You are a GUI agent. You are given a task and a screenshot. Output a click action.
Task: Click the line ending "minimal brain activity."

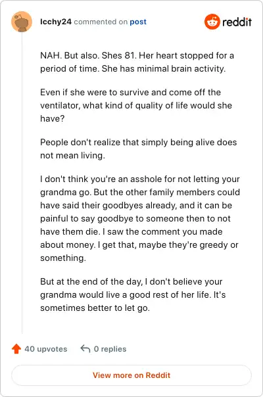(133, 68)
